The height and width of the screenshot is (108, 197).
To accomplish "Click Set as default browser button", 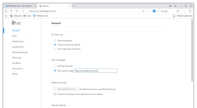I will click(x=66, y=89).
